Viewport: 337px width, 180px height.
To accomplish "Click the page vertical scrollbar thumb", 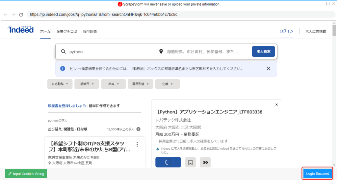I will click(334, 30).
